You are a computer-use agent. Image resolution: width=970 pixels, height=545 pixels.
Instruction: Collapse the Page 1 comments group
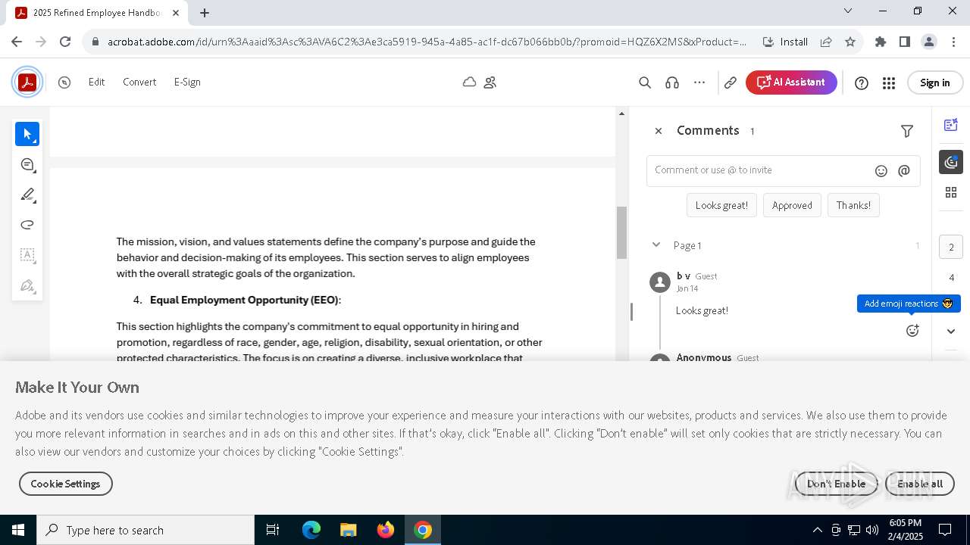[x=656, y=245]
